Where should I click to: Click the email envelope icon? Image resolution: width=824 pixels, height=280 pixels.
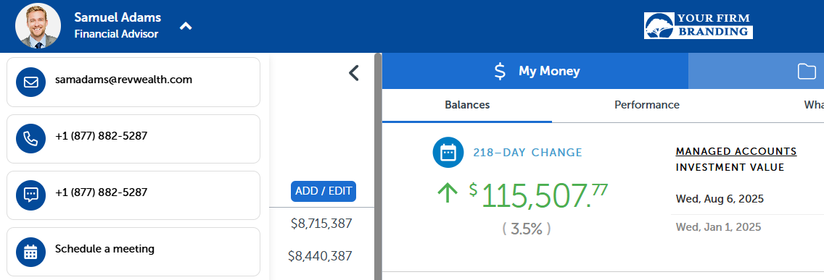(x=31, y=82)
